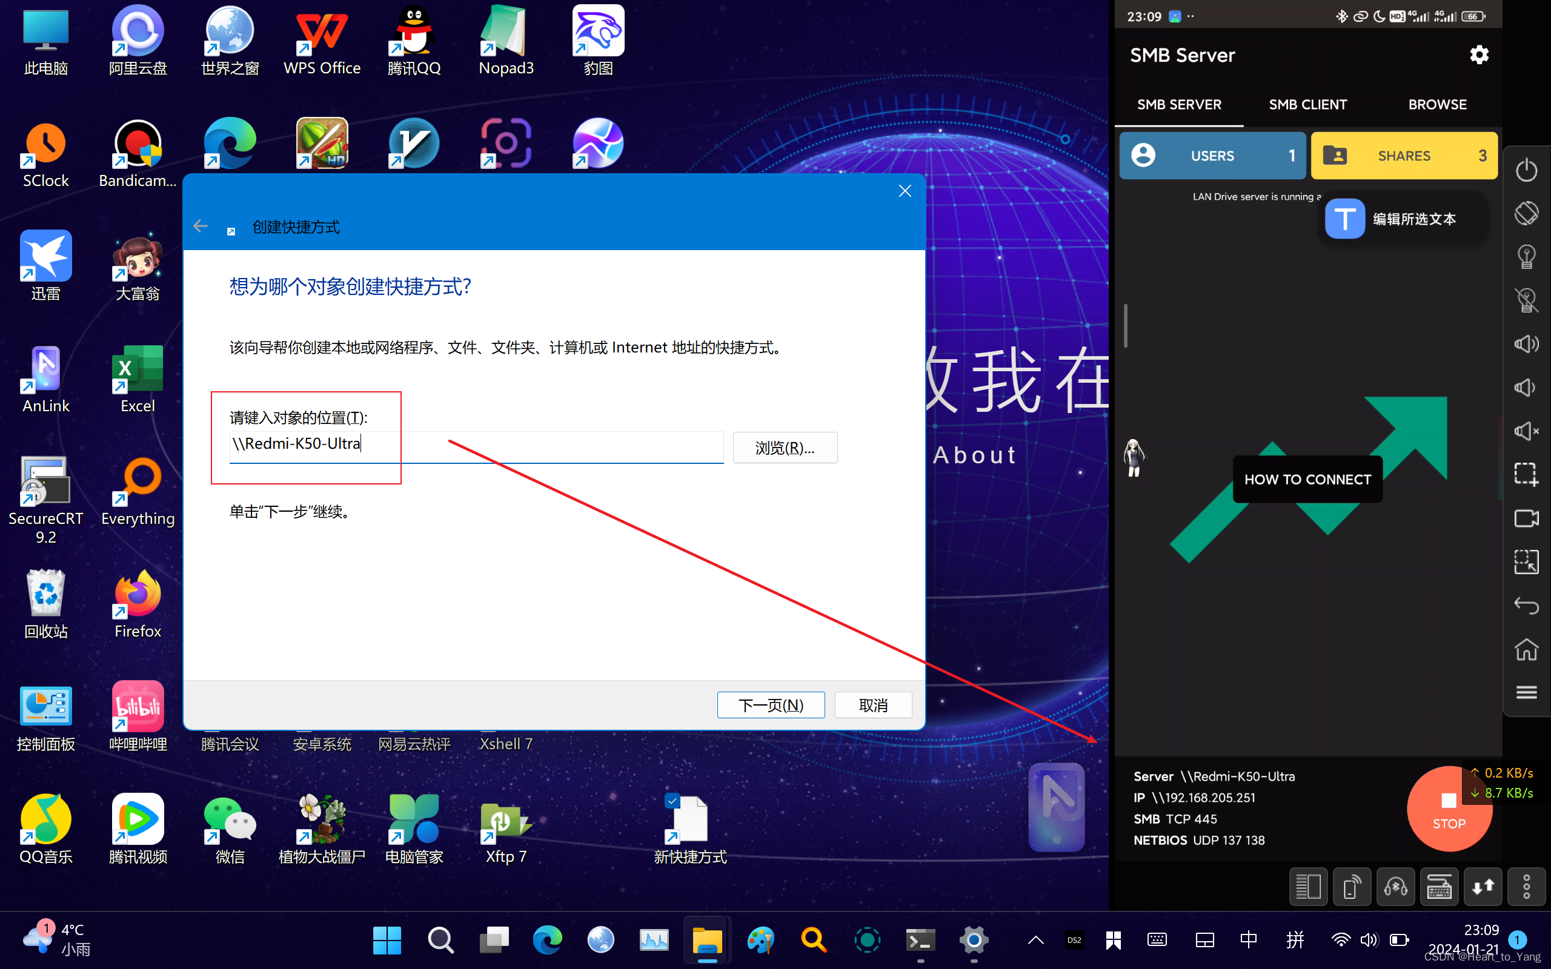Open the three-dot more options menu

(1526, 887)
